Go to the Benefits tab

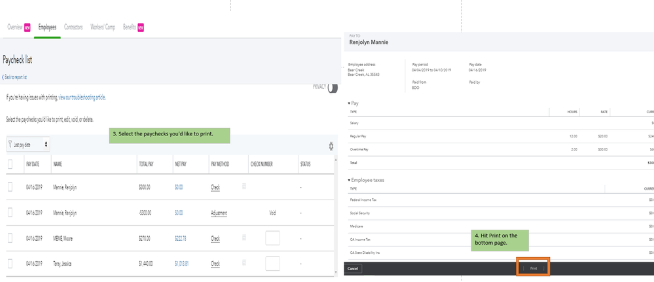(x=129, y=27)
